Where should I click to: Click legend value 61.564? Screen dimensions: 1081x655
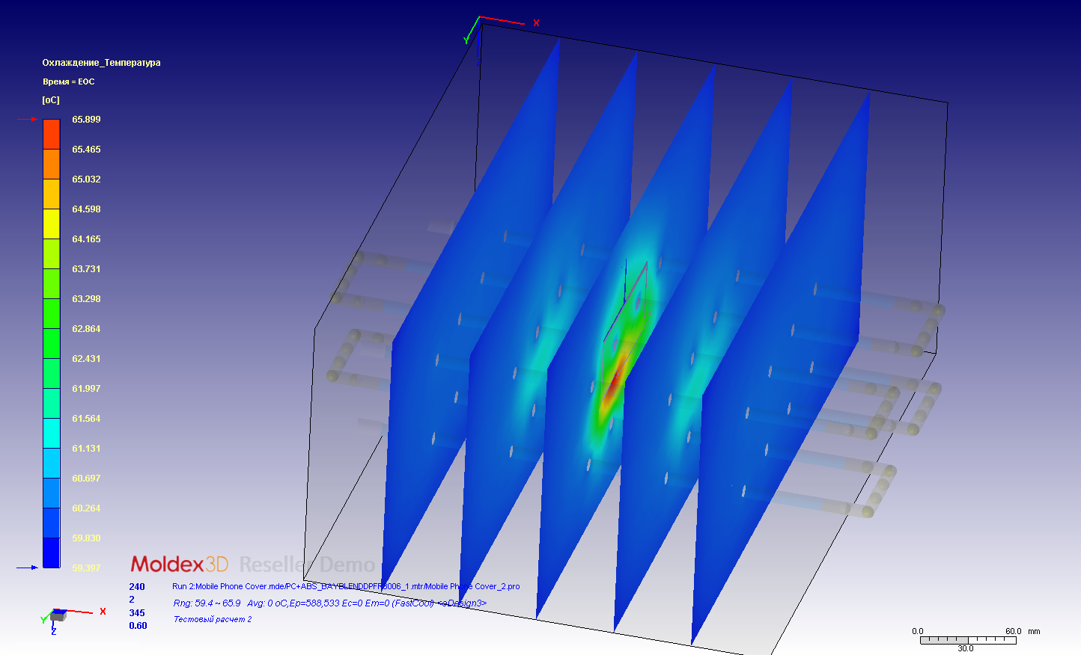tap(86, 419)
